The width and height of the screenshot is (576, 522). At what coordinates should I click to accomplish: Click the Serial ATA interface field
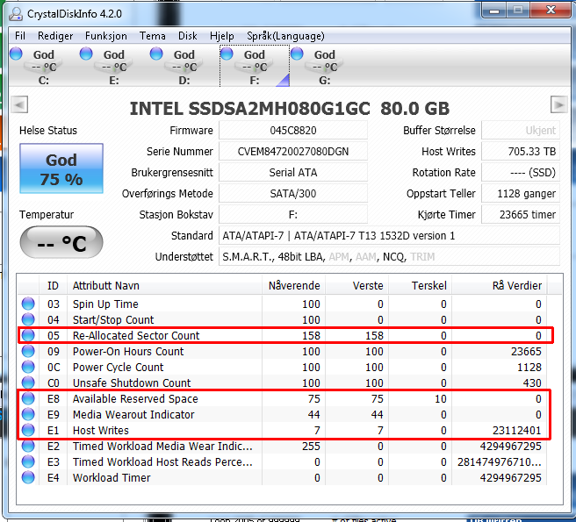(x=293, y=172)
